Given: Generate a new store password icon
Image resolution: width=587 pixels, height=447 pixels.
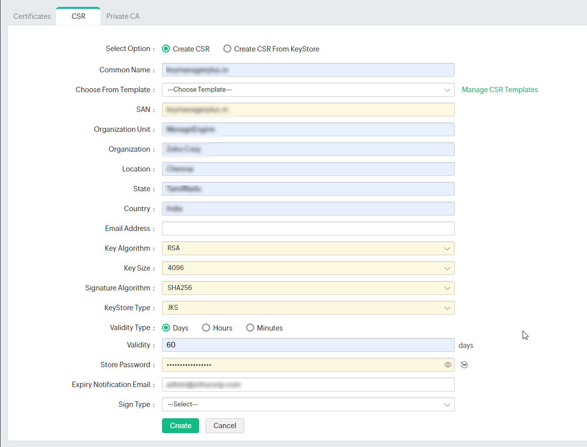Looking at the screenshot, I should pyautogui.click(x=464, y=365).
